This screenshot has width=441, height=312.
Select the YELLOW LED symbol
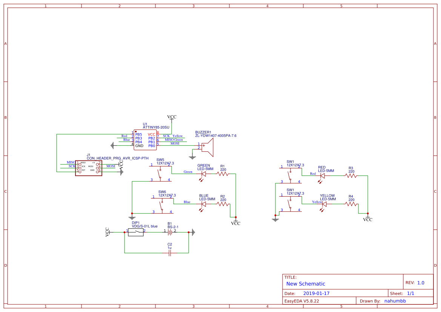[x=324, y=204]
